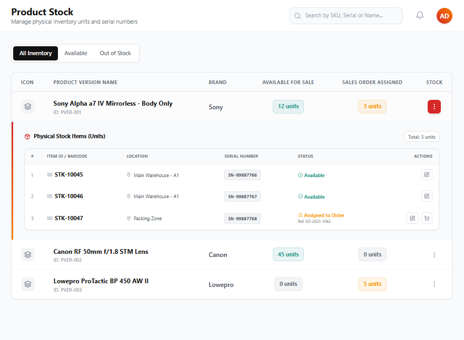Click the barcode icon beside STK-10047
The width and height of the screenshot is (464, 340).
(50, 219)
